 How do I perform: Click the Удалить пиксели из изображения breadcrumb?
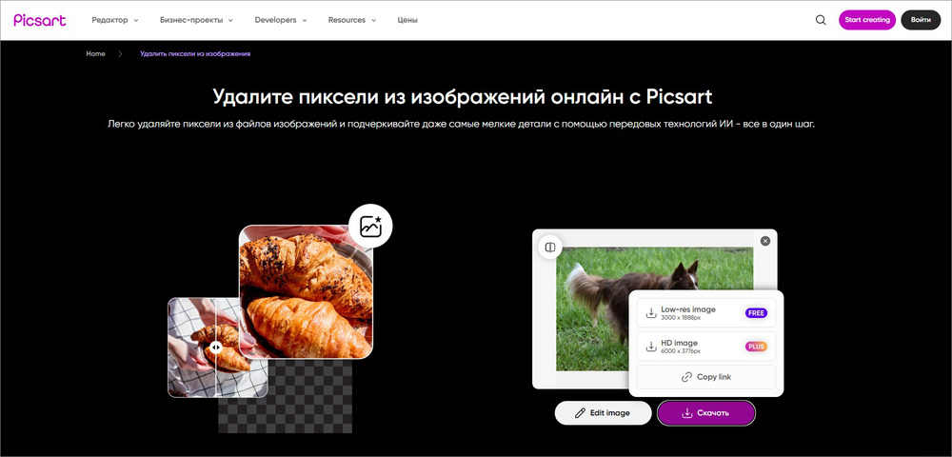click(x=195, y=54)
